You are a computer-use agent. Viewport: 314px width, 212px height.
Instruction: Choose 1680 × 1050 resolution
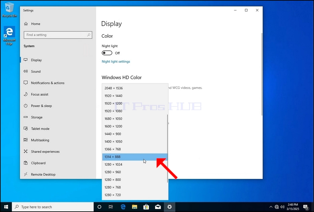tap(135, 118)
